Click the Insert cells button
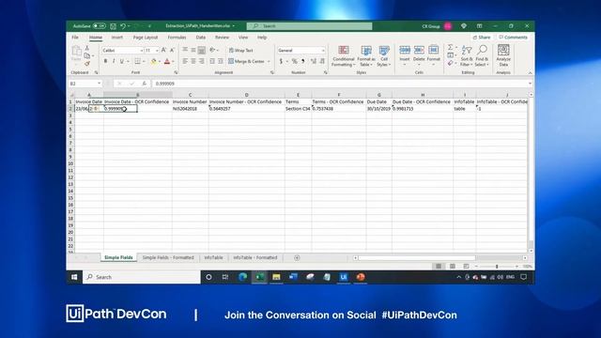 pos(405,56)
